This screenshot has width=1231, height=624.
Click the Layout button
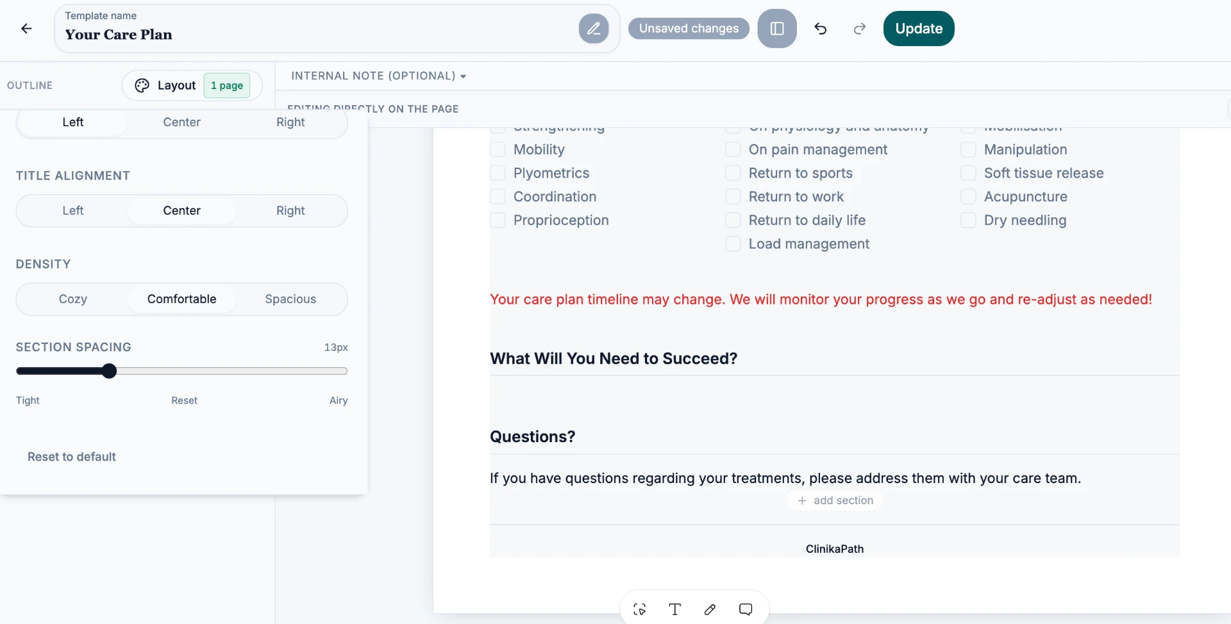click(x=192, y=85)
